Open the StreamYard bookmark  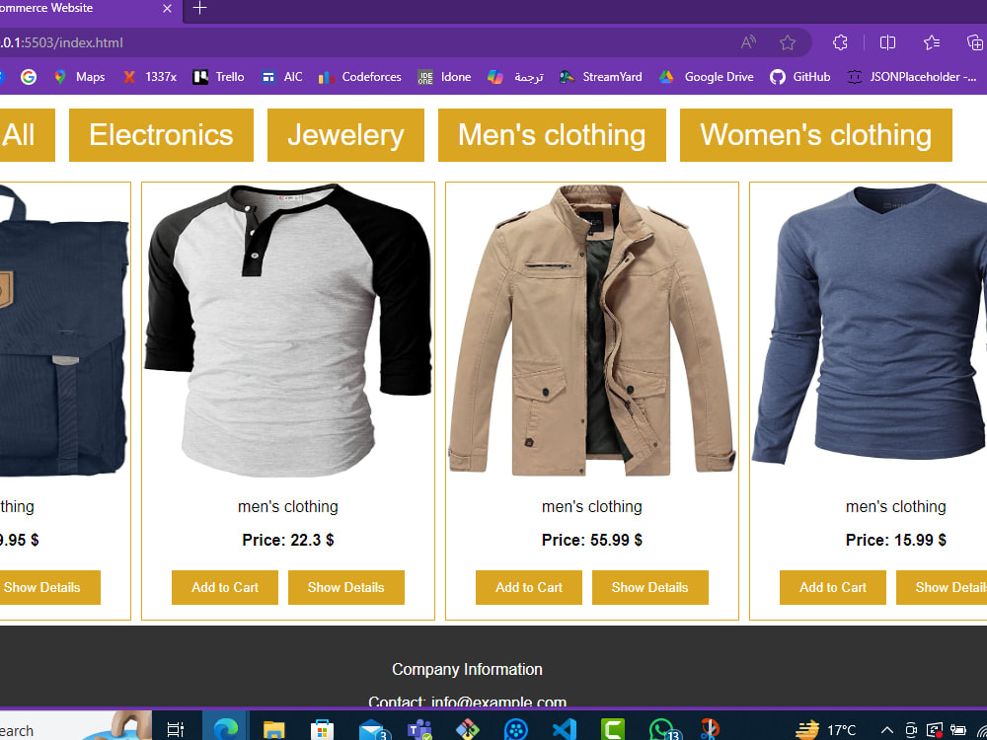(601, 77)
